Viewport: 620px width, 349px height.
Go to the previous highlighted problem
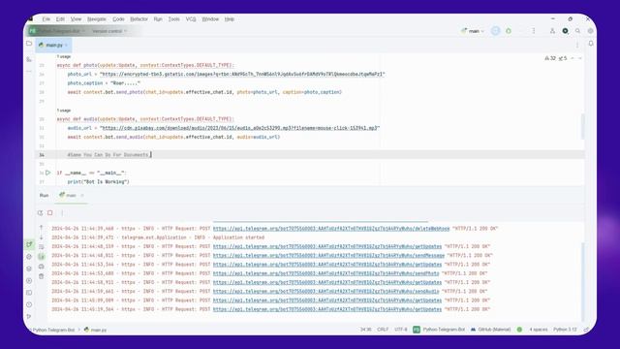[573, 58]
